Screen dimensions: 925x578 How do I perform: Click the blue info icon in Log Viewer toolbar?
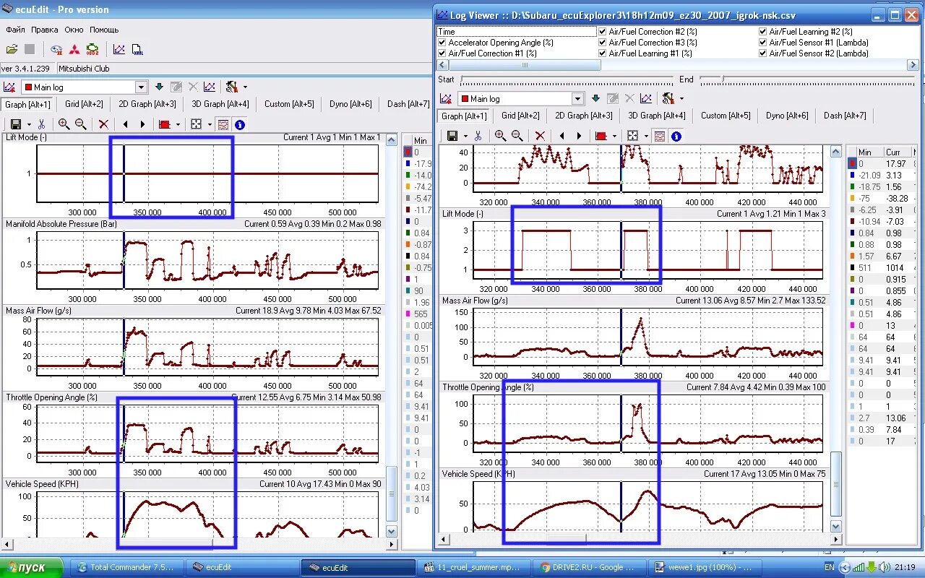click(676, 136)
